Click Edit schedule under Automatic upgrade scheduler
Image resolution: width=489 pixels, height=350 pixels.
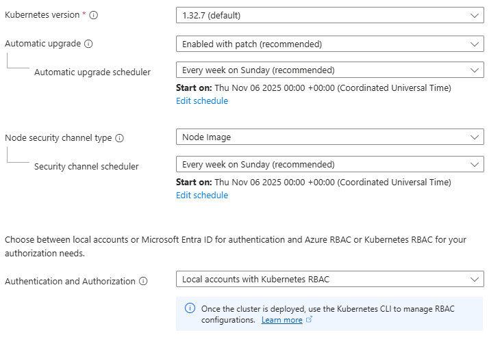pos(202,101)
